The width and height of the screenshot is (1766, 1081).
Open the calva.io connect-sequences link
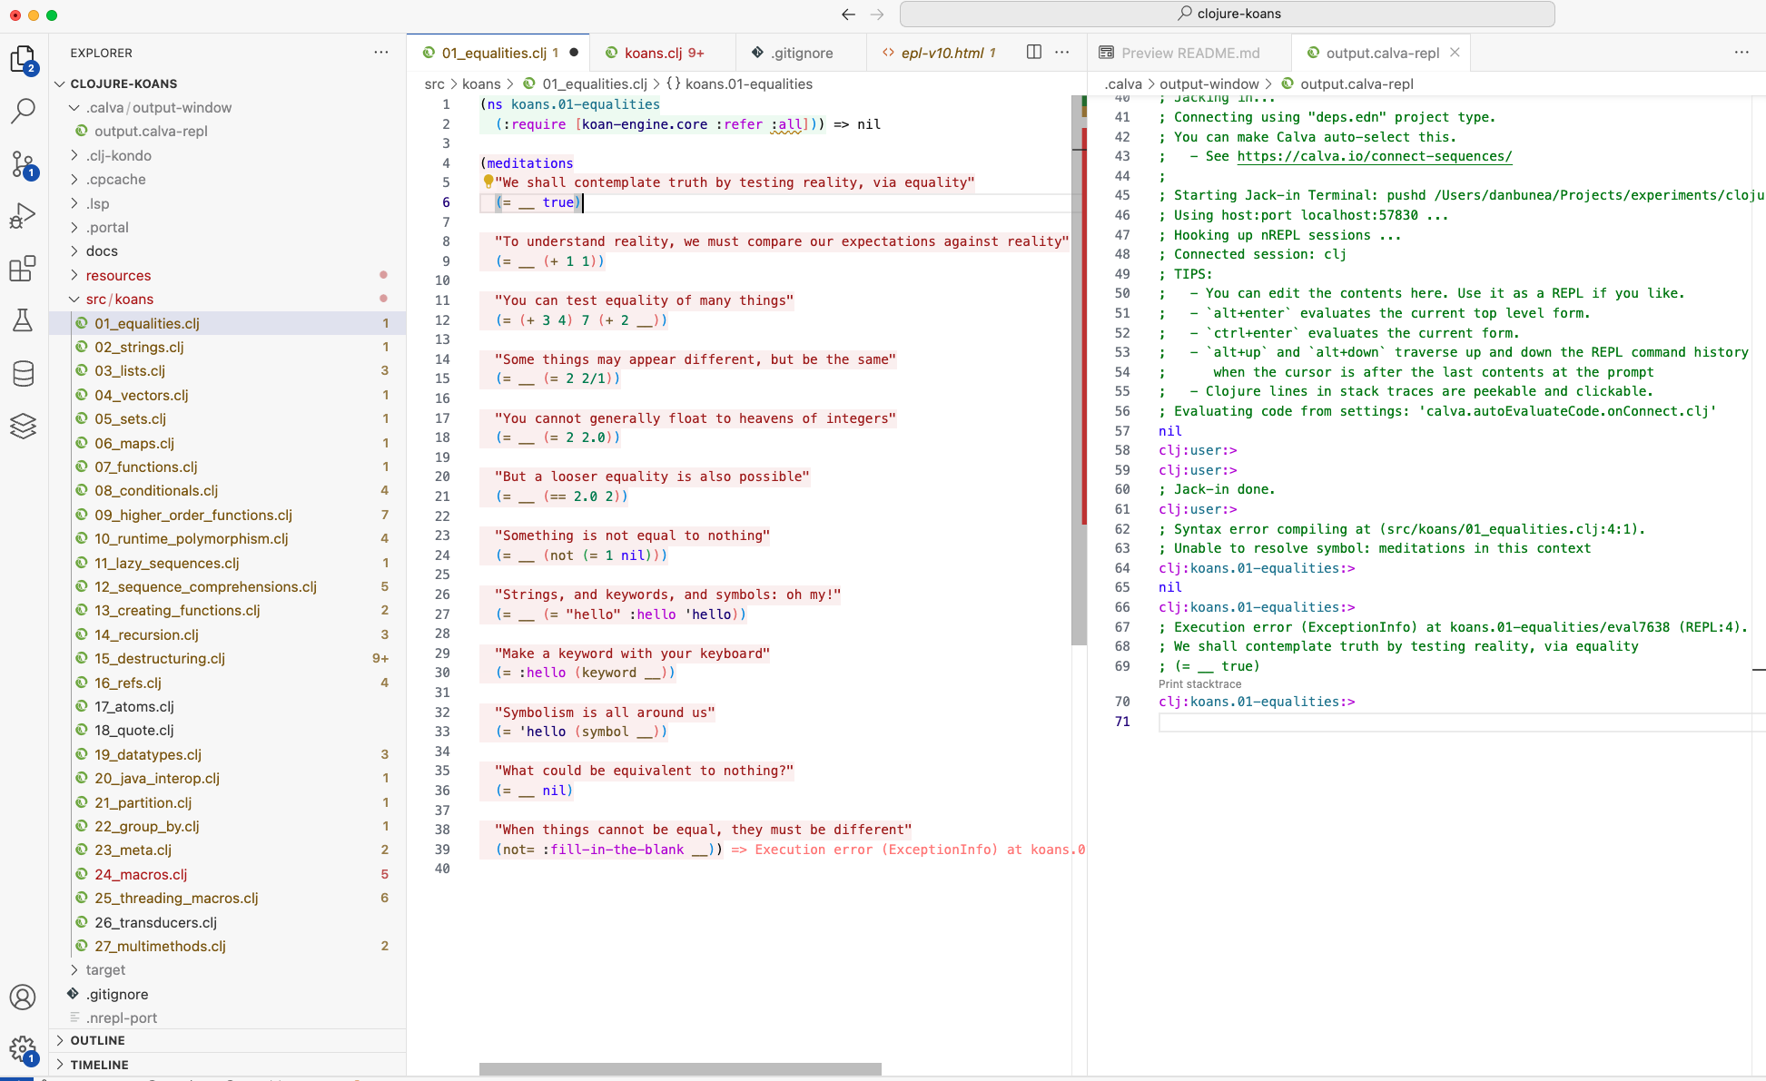(1374, 156)
